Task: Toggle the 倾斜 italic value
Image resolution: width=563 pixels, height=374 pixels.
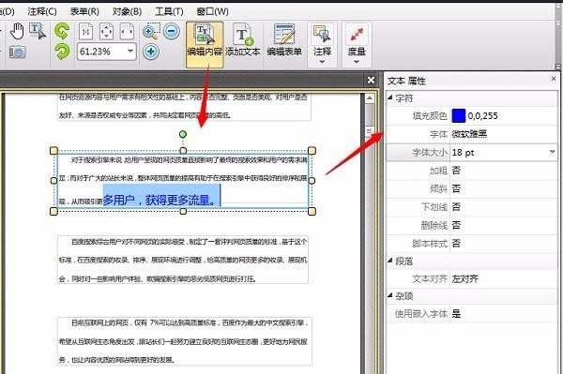Action: tap(456, 188)
